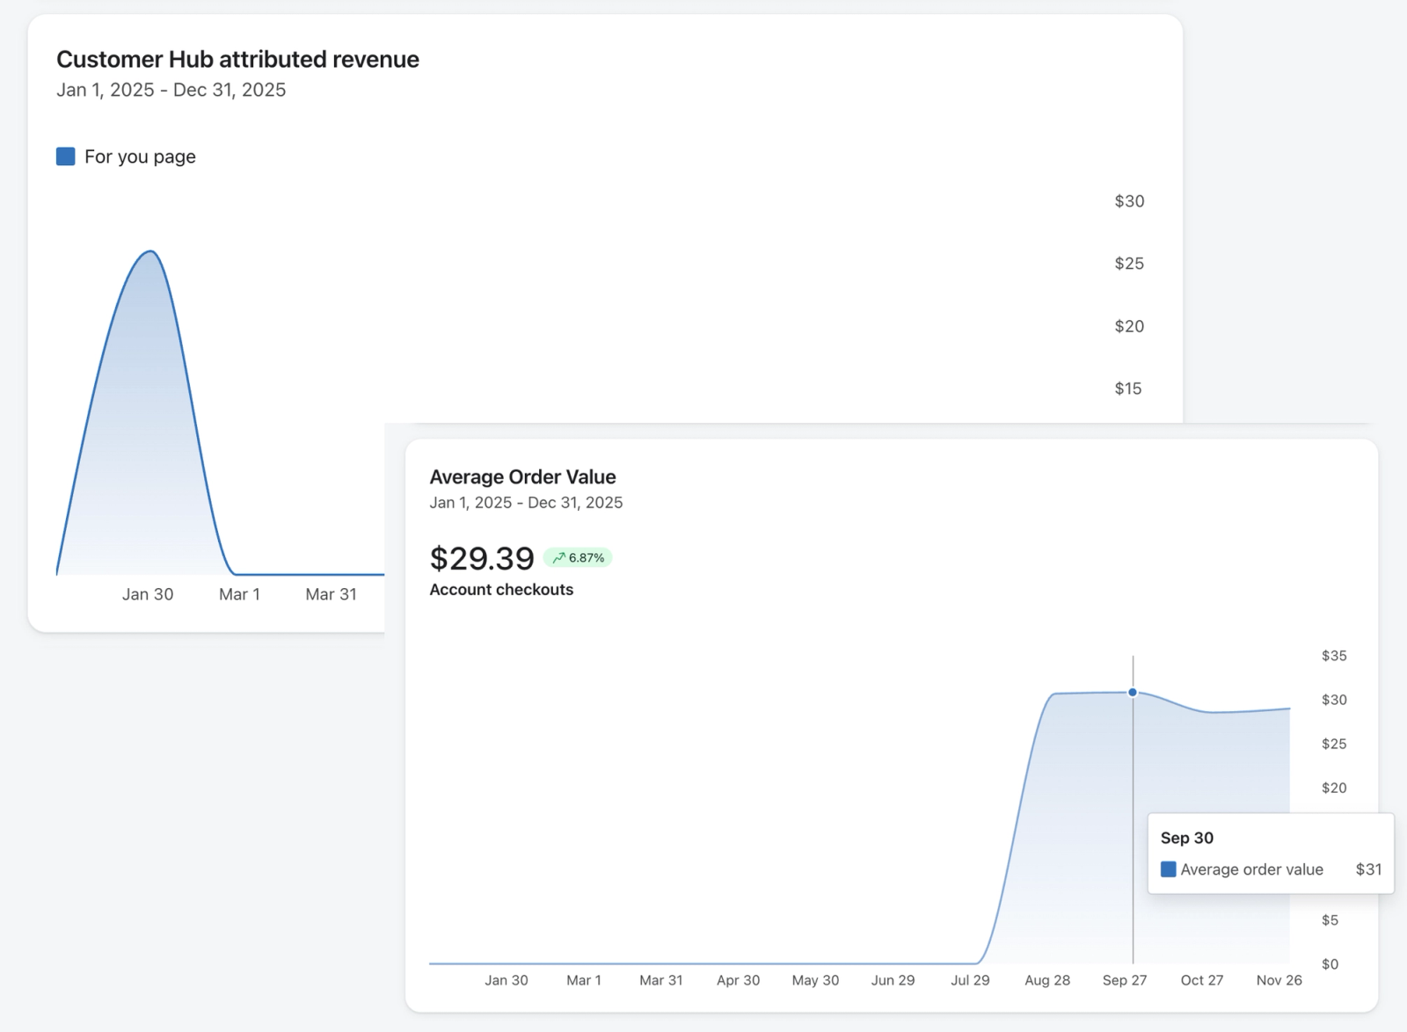This screenshot has width=1407, height=1032.
Task: Click the $35 axis label on the order value chart
Action: click(x=1334, y=656)
